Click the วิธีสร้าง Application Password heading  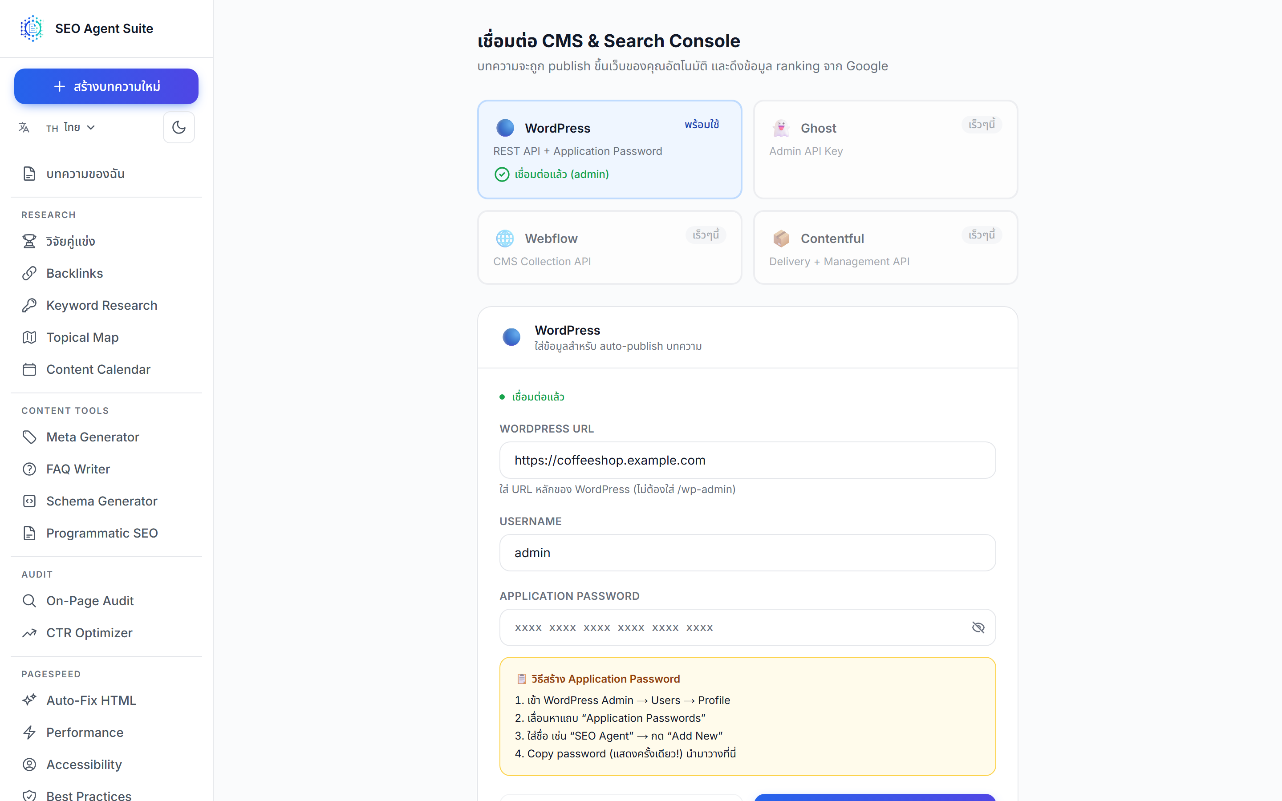[x=605, y=679]
